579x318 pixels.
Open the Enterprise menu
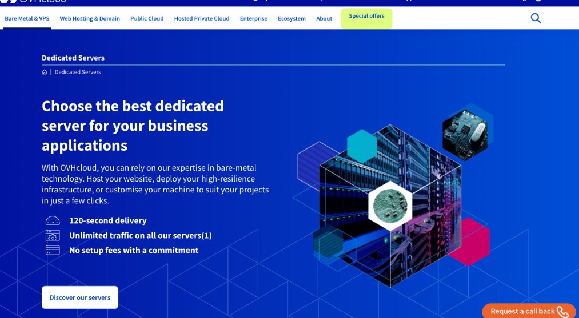point(254,18)
